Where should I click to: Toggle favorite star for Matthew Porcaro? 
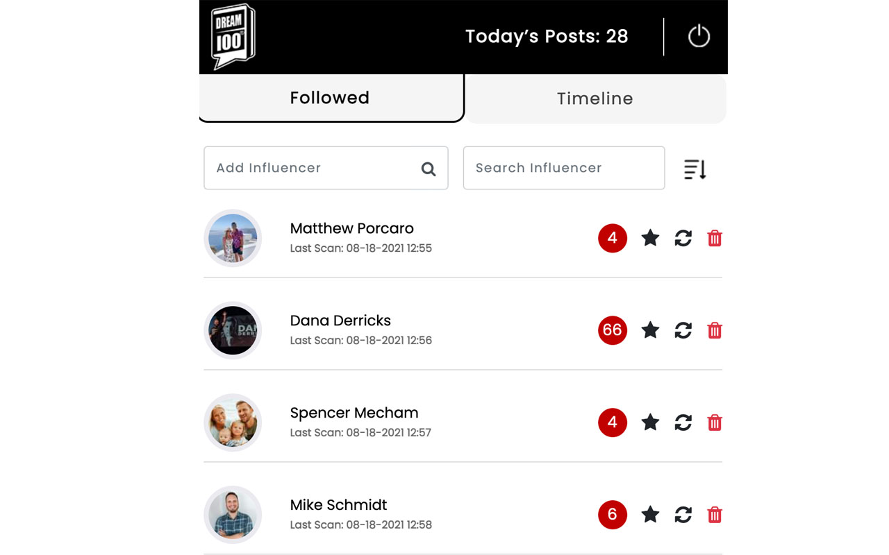pos(650,239)
